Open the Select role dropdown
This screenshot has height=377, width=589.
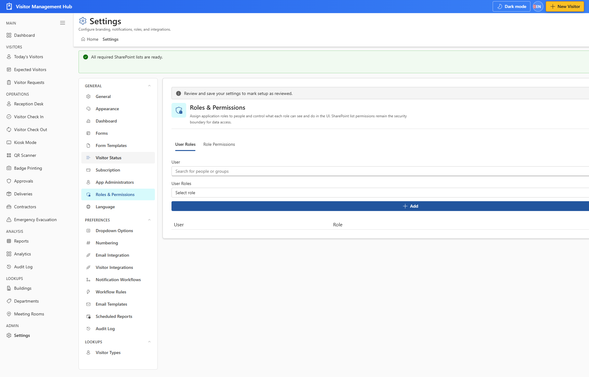(x=380, y=193)
